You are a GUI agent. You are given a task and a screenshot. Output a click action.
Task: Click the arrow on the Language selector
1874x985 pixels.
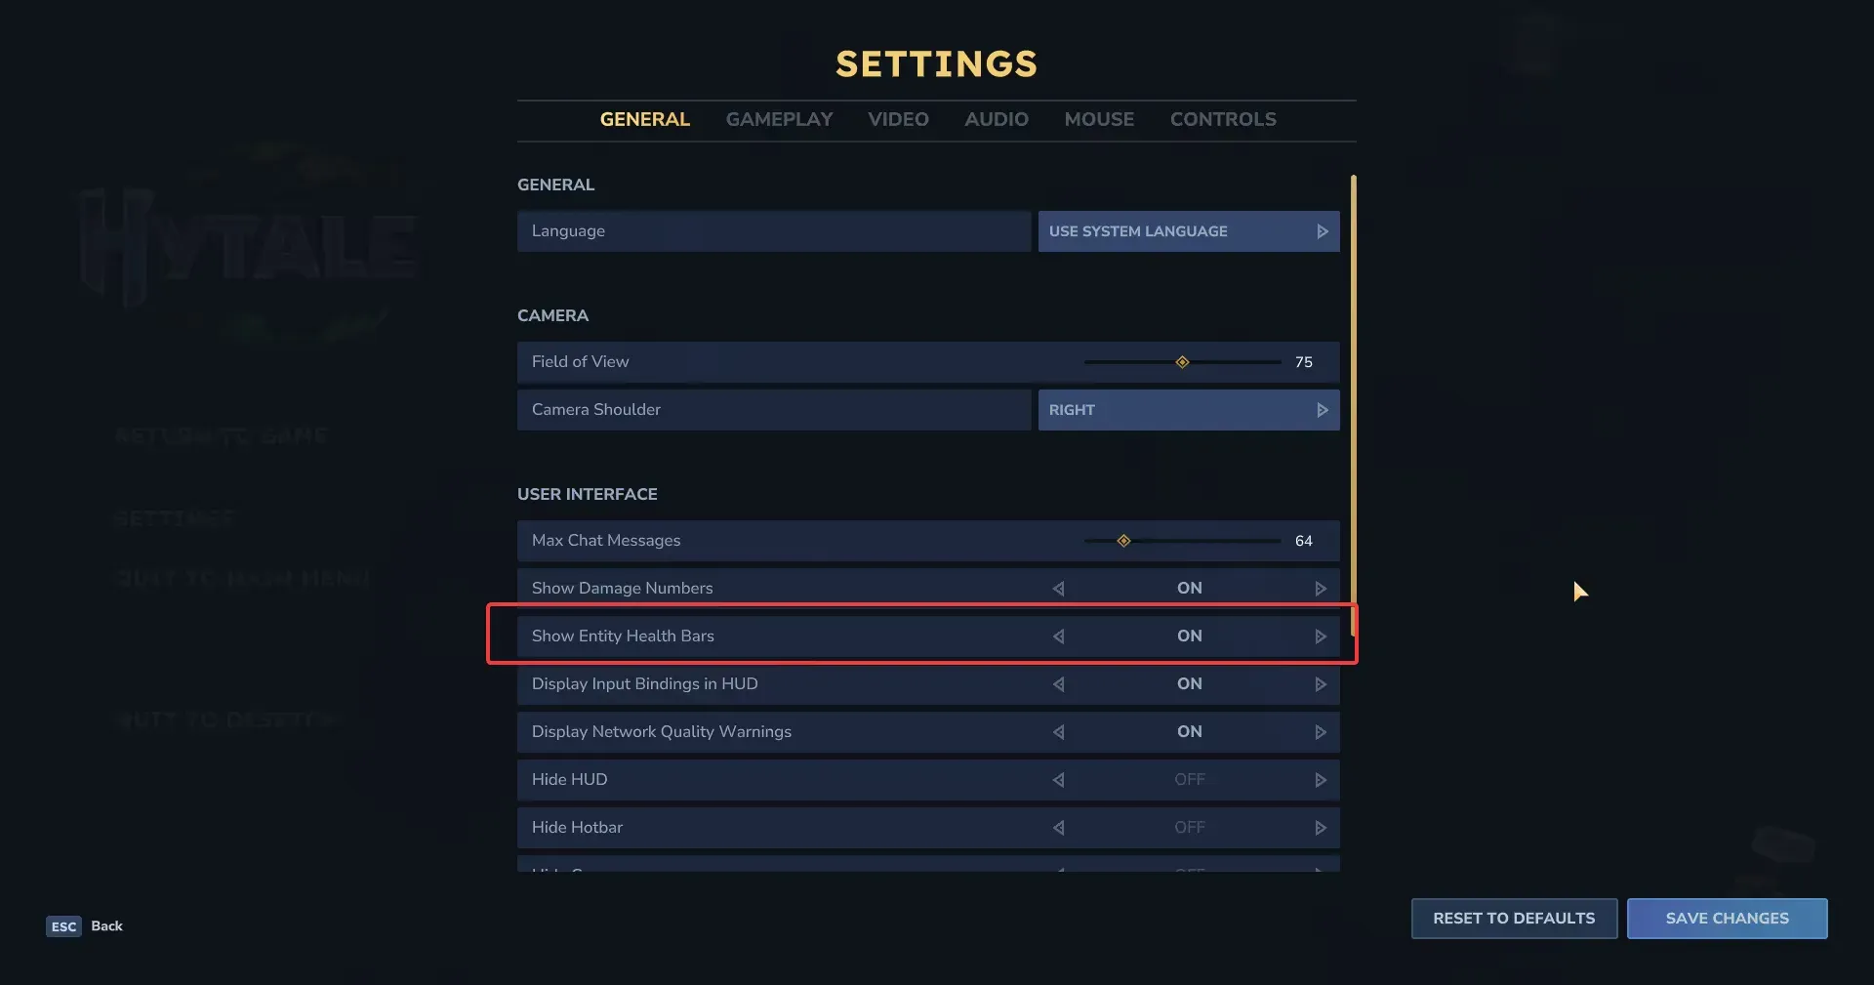1323,231
